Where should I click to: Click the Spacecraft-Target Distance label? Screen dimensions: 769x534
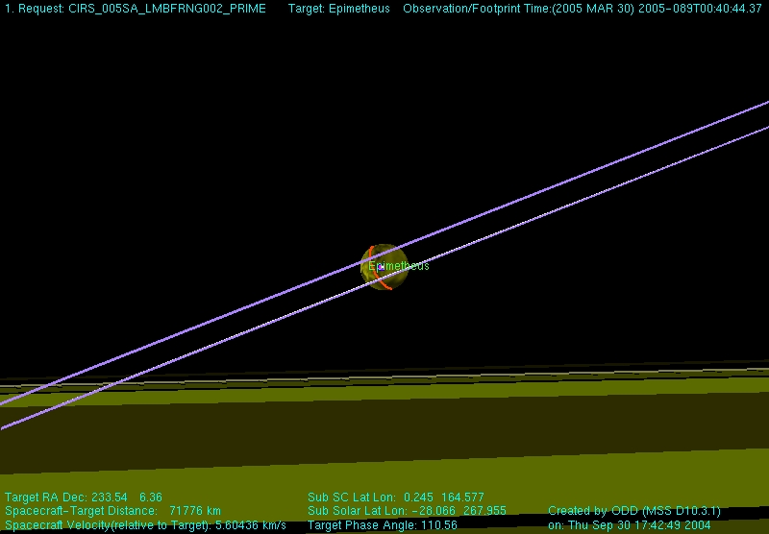coord(81,511)
